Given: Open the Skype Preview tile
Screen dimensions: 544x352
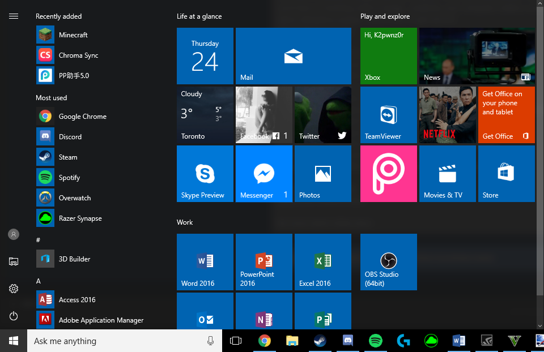Looking at the screenshot, I should (205, 174).
